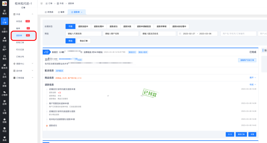Open the 售后 after-sales section in sidebar
Screen dimensions: 267x143
point(4,57)
